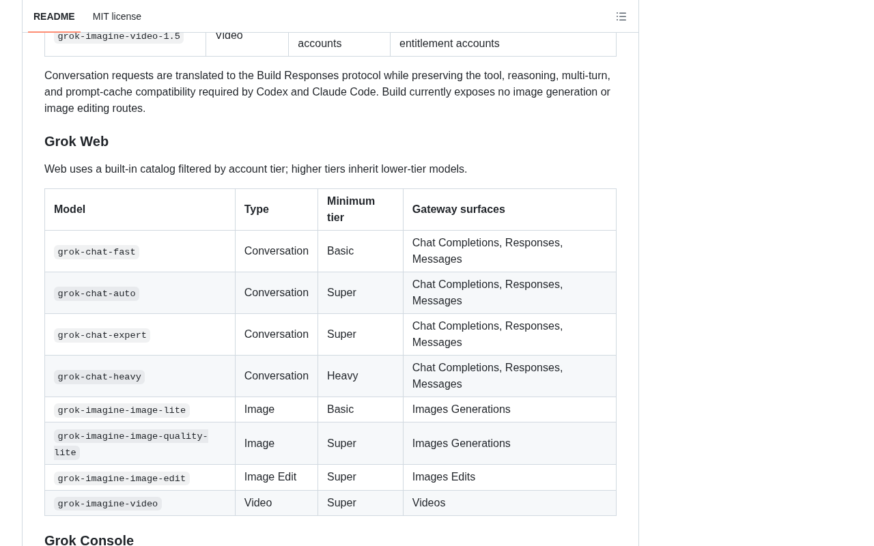Screen dimensions: 874x546
Task: Click Conversation type for grok-chat-heavy
Action: (x=276, y=375)
